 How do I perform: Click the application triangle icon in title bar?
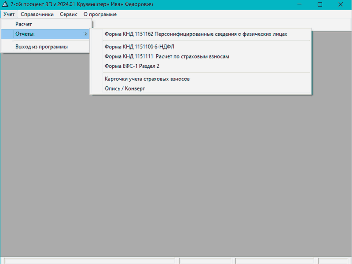[5, 4]
